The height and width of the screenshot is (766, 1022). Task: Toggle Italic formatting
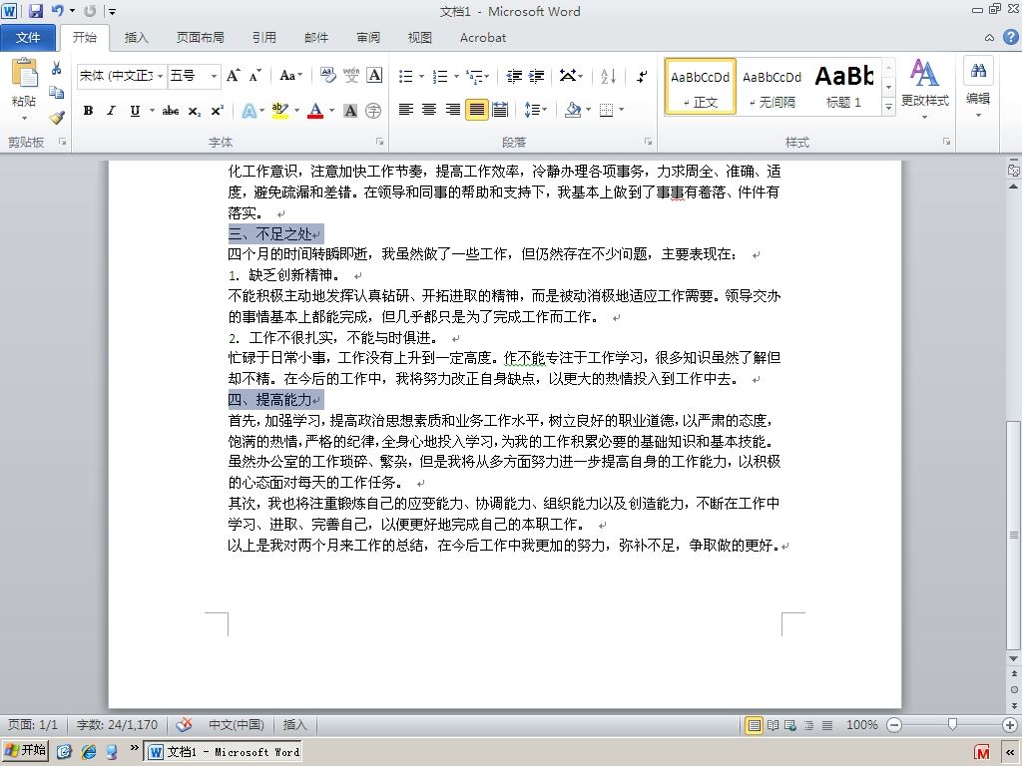pos(111,111)
